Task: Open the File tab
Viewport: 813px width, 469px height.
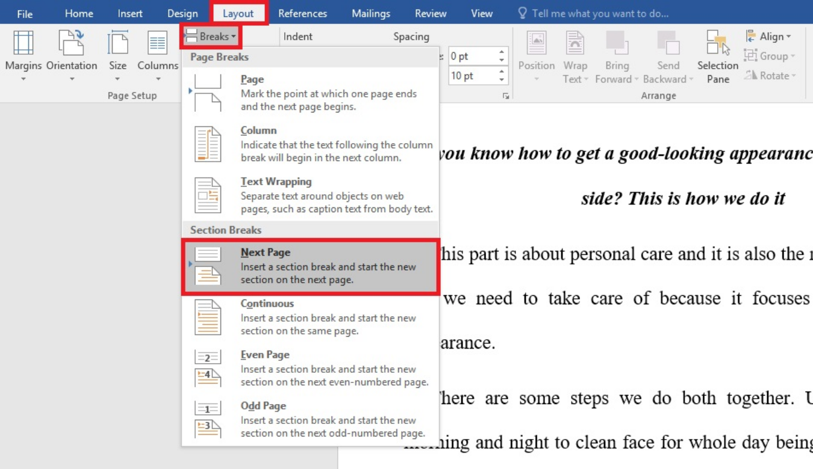Action: [x=25, y=13]
